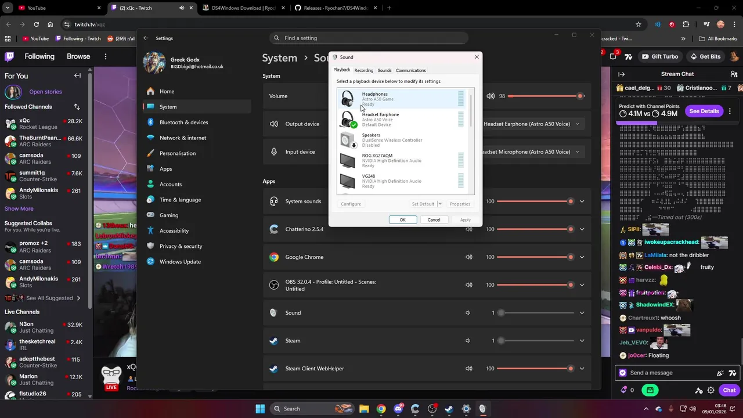This screenshot has width=743, height=418.
Task: Open Twitch chat settings gear
Action: tap(710, 390)
